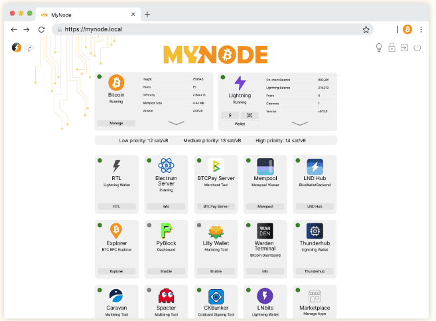436x321 pixels.
Task: Select the MyNode browser tab
Action: 88,15
